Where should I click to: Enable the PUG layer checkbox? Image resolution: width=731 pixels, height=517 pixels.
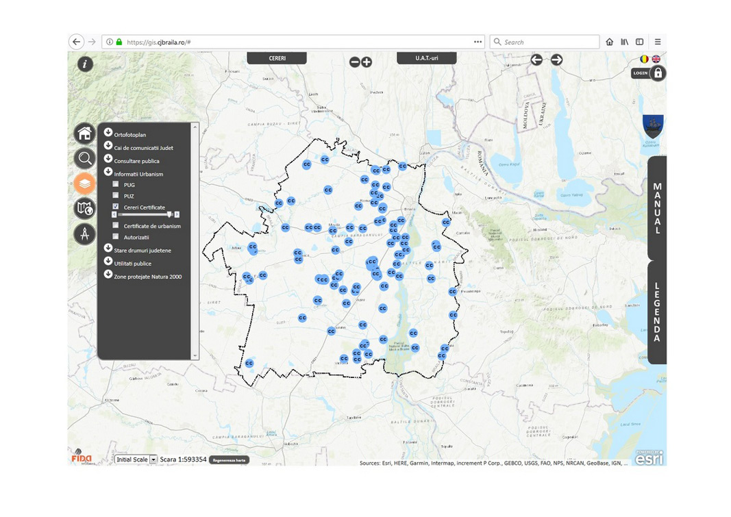[116, 185]
